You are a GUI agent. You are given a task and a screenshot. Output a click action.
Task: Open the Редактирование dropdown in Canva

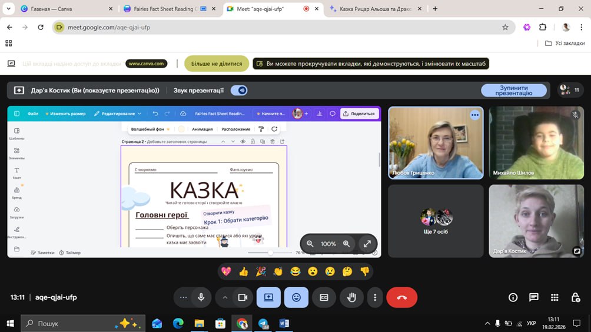[118, 114]
